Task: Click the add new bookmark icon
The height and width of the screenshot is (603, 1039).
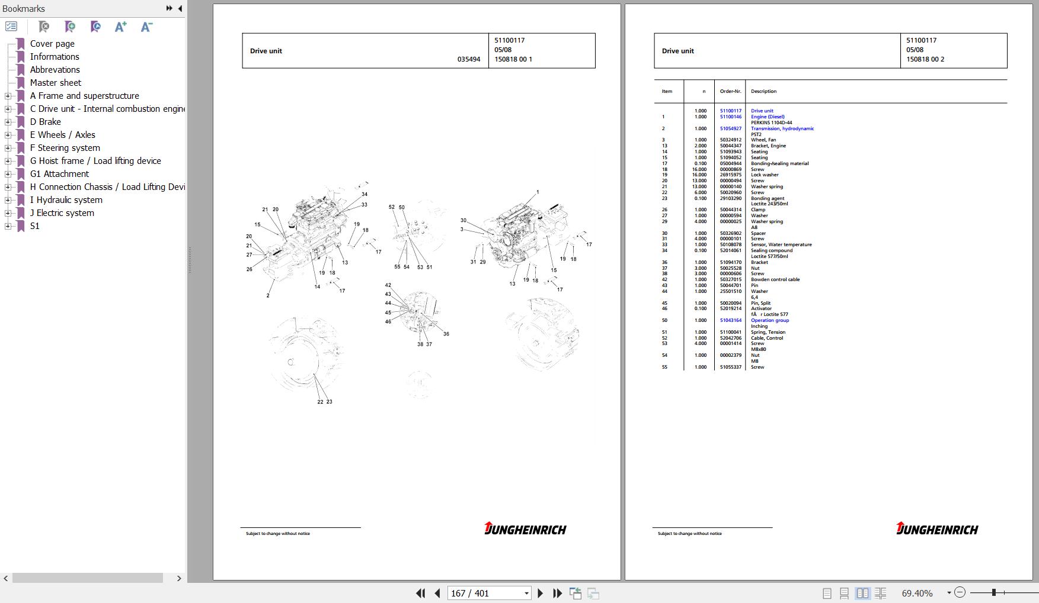Action: pos(70,27)
